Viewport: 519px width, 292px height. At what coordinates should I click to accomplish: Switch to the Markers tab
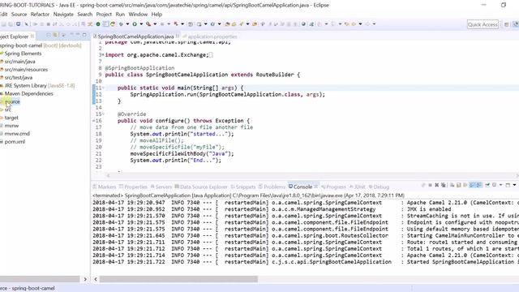[105, 187]
